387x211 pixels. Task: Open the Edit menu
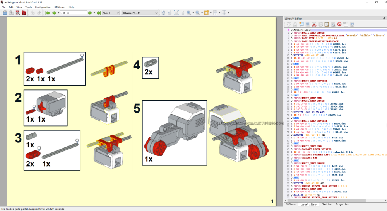click(x=11, y=7)
